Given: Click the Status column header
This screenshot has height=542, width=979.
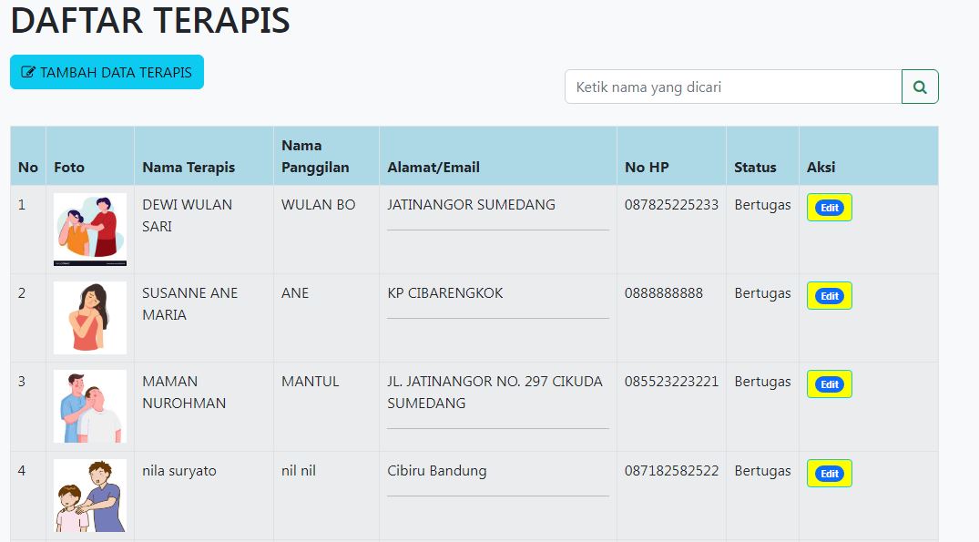Looking at the screenshot, I should 755,168.
